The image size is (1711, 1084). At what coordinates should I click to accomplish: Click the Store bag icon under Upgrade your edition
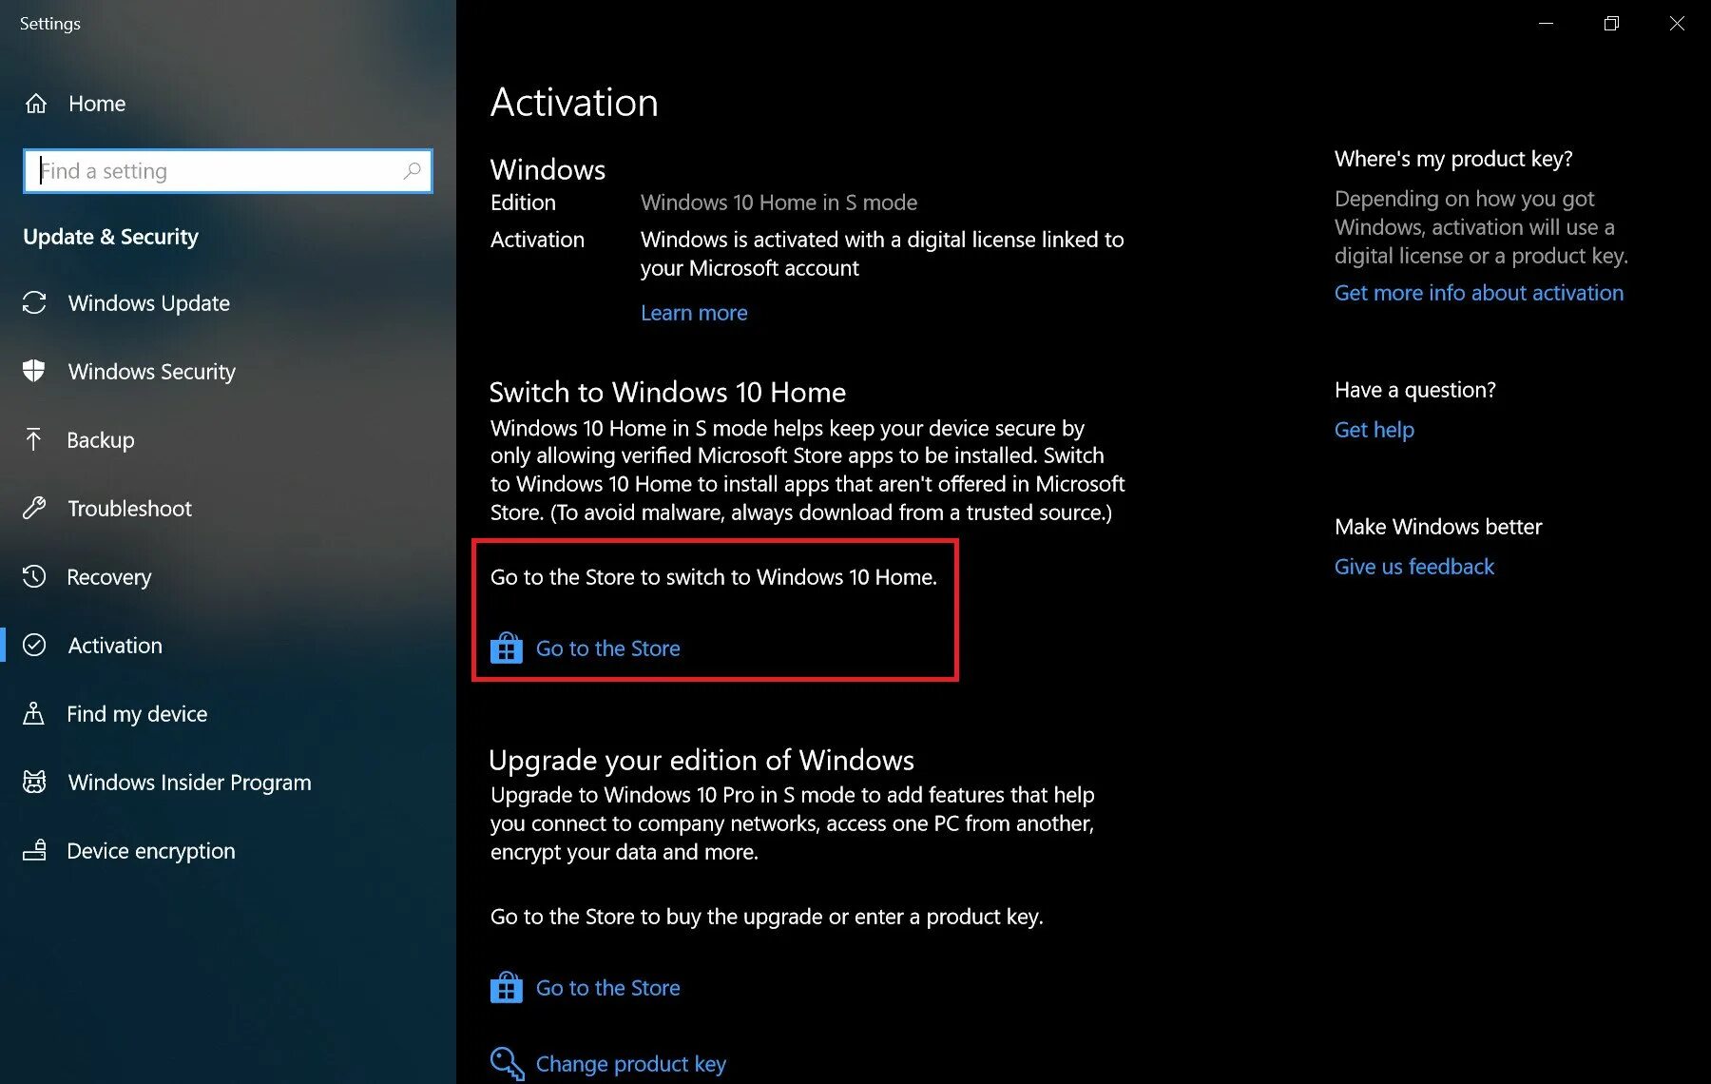pyautogui.click(x=507, y=987)
